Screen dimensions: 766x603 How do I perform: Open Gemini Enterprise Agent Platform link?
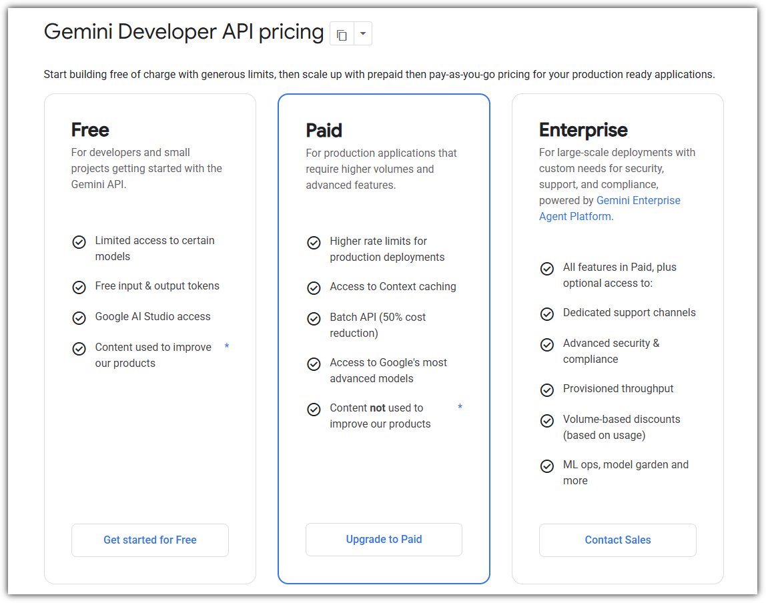610,209
